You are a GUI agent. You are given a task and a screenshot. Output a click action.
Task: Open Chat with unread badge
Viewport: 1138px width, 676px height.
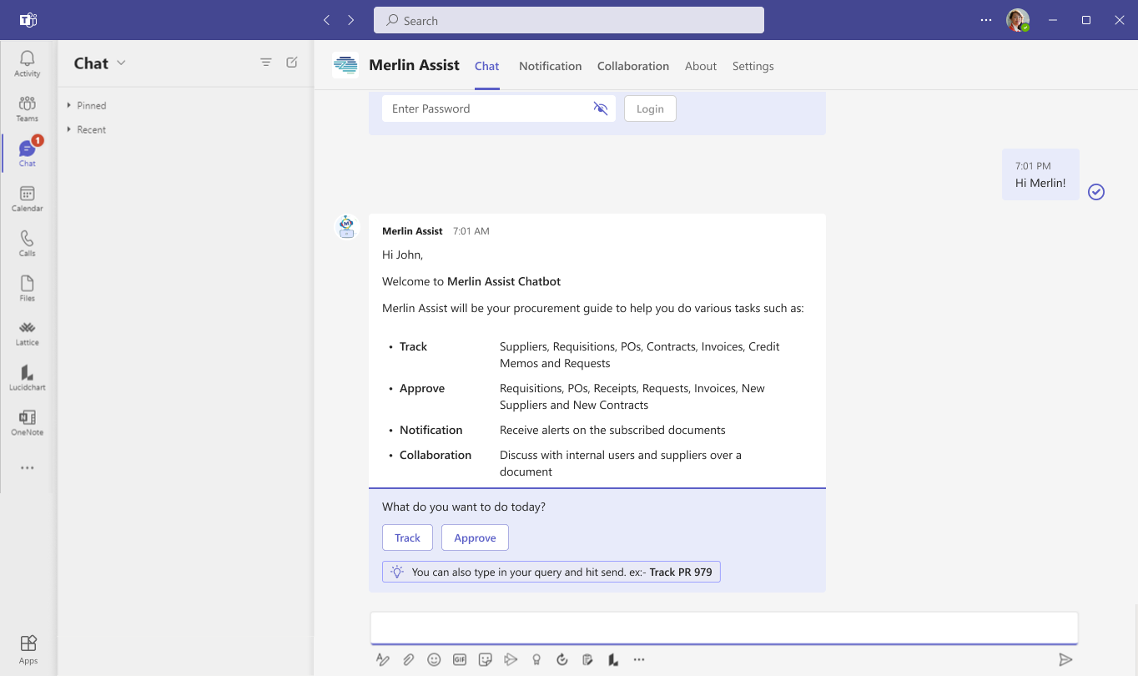click(x=28, y=154)
